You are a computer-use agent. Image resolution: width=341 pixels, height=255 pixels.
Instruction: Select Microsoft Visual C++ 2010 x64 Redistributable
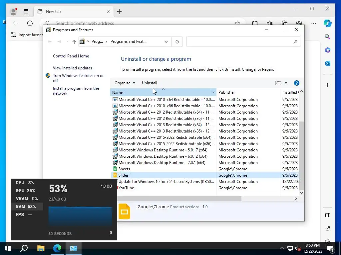point(164,100)
